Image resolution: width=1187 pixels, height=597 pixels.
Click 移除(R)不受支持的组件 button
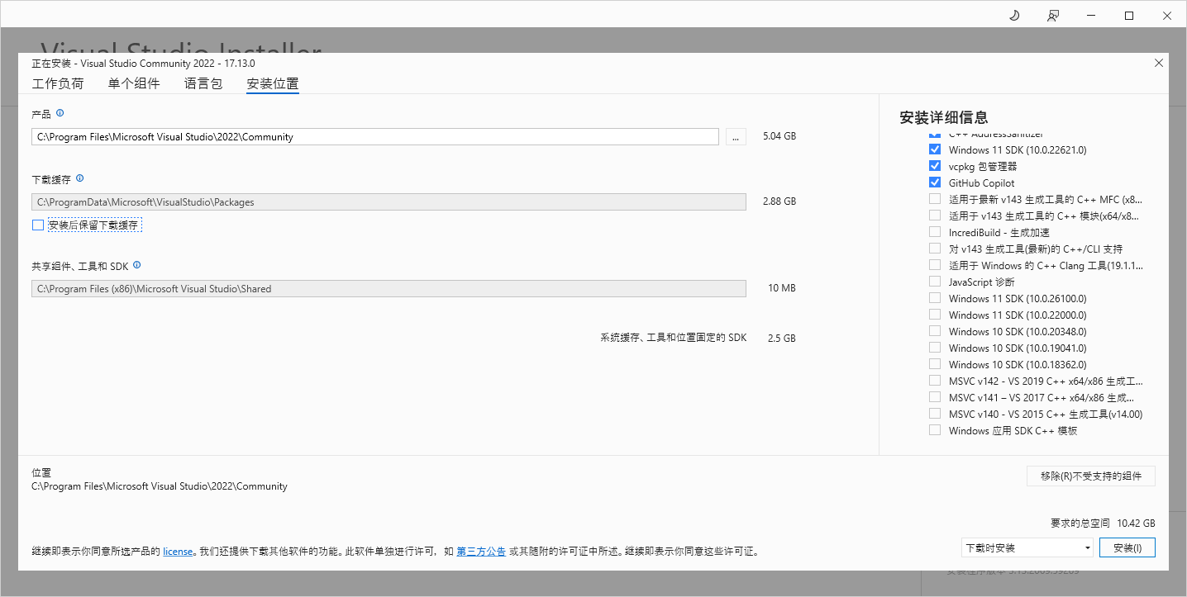(x=1091, y=476)
